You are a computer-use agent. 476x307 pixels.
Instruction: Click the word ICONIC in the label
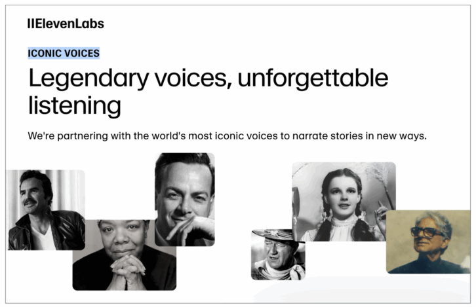click(45, 54)
